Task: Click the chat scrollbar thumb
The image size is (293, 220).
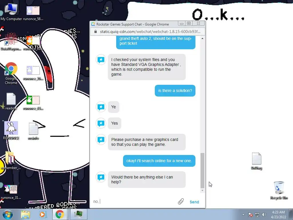Action: click(202, 170)
